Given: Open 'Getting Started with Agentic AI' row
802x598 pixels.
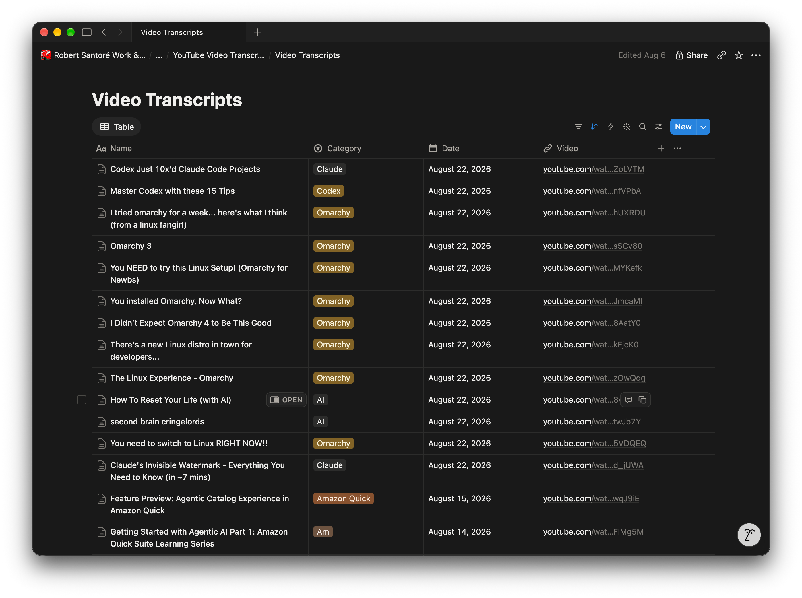Looking at the screenshot, I should tap(199, 537).
